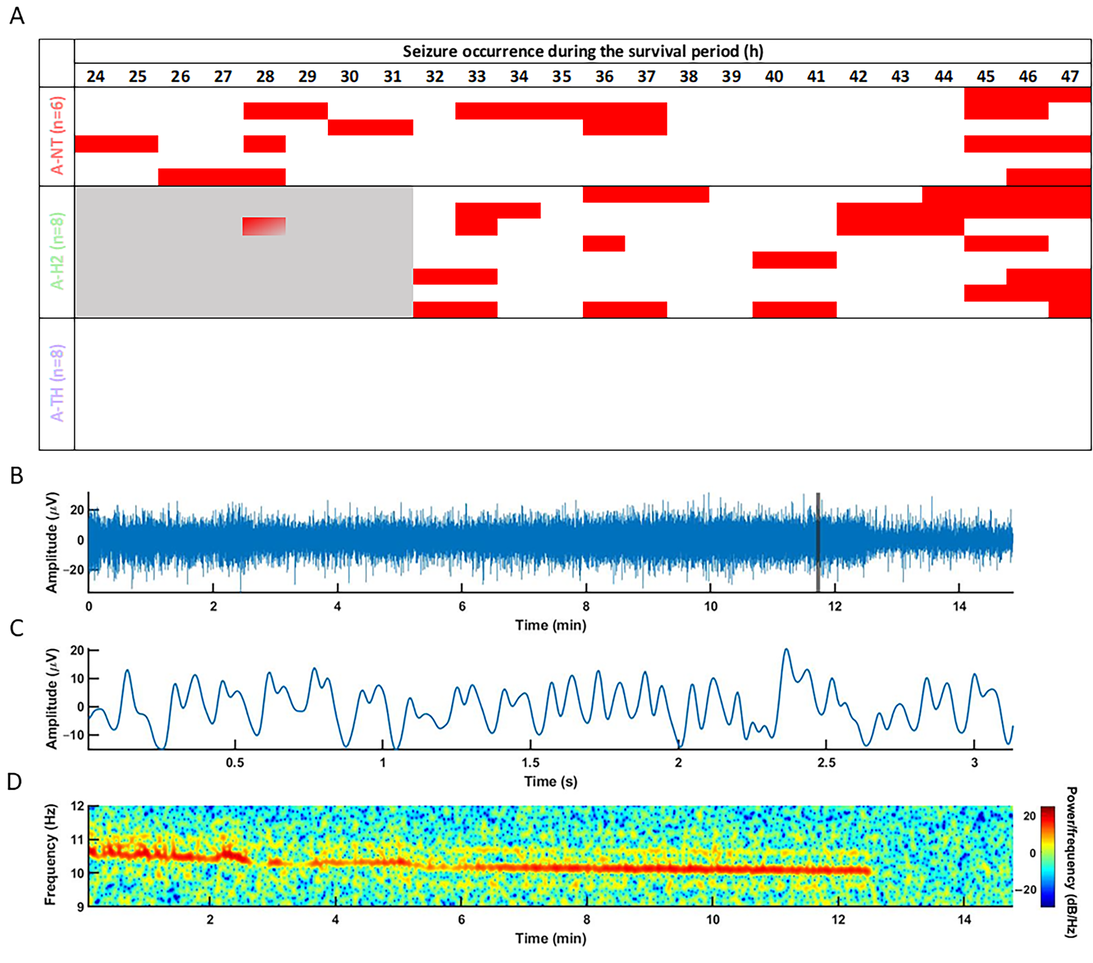The height and width of the screenshot is (963, 1093).
Task: Click the Time (s) label under panel C
Action: pos(550,781)
